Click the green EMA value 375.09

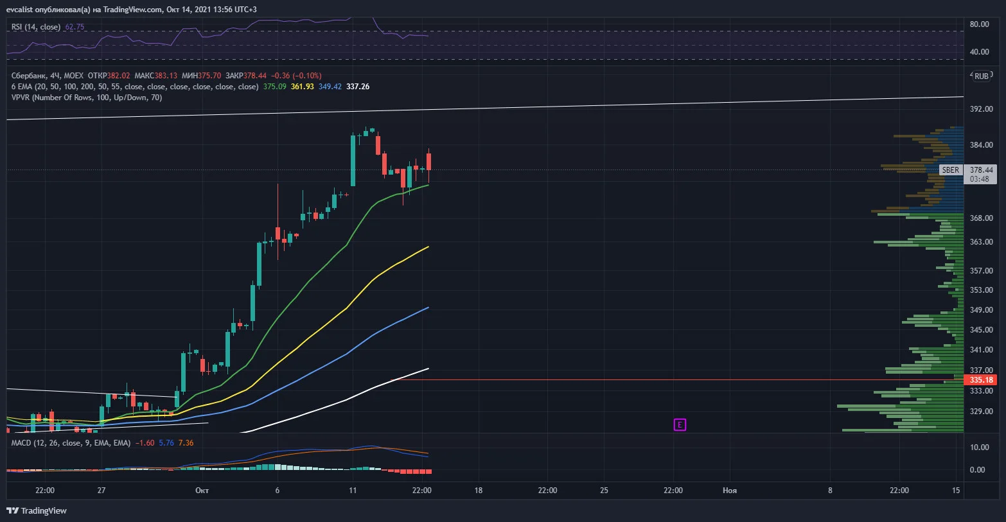pos(275,87)
